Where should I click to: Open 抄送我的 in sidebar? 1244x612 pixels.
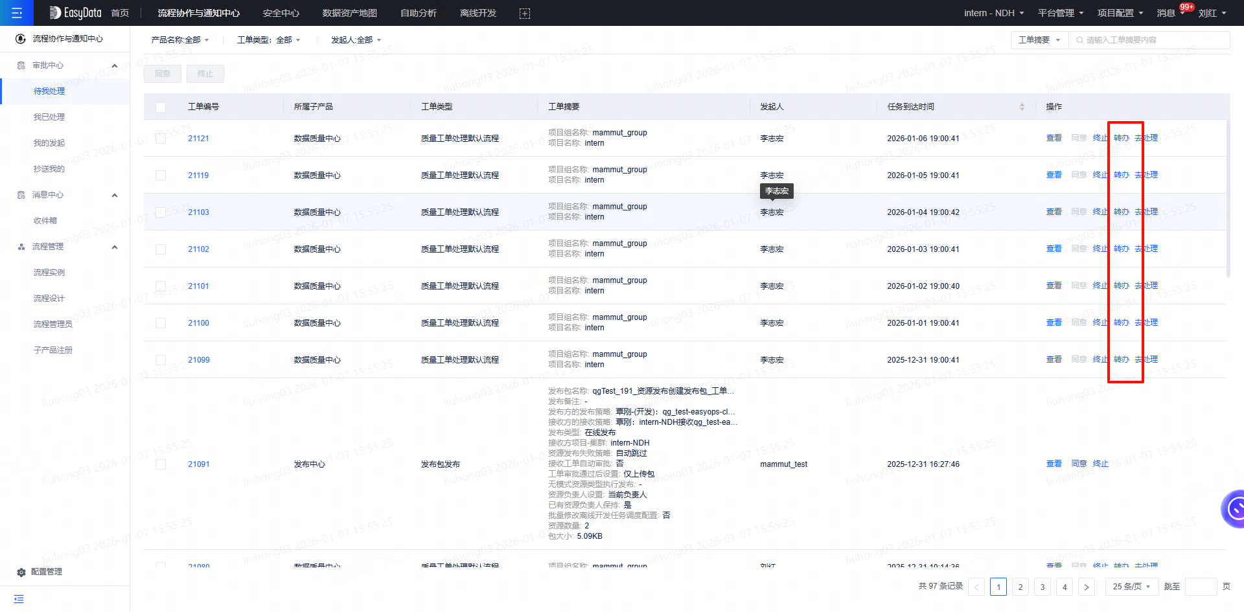click(49, 169)
